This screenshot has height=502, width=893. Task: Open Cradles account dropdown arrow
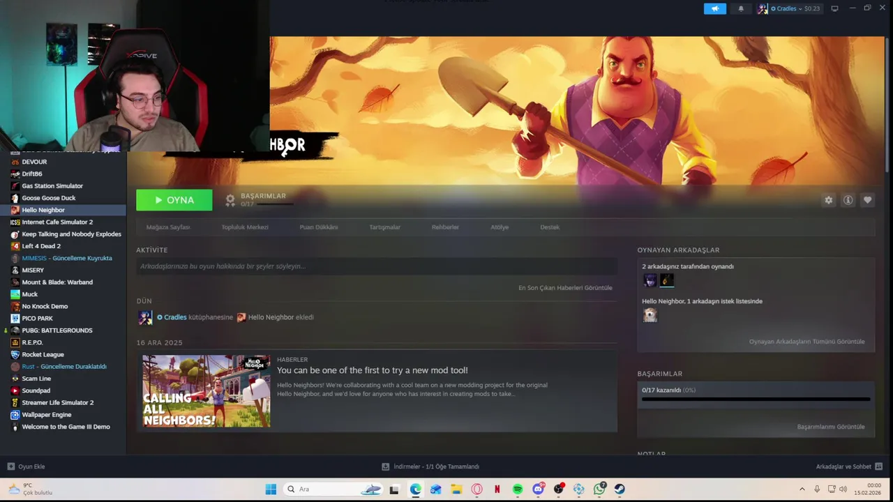click(800, 9)
